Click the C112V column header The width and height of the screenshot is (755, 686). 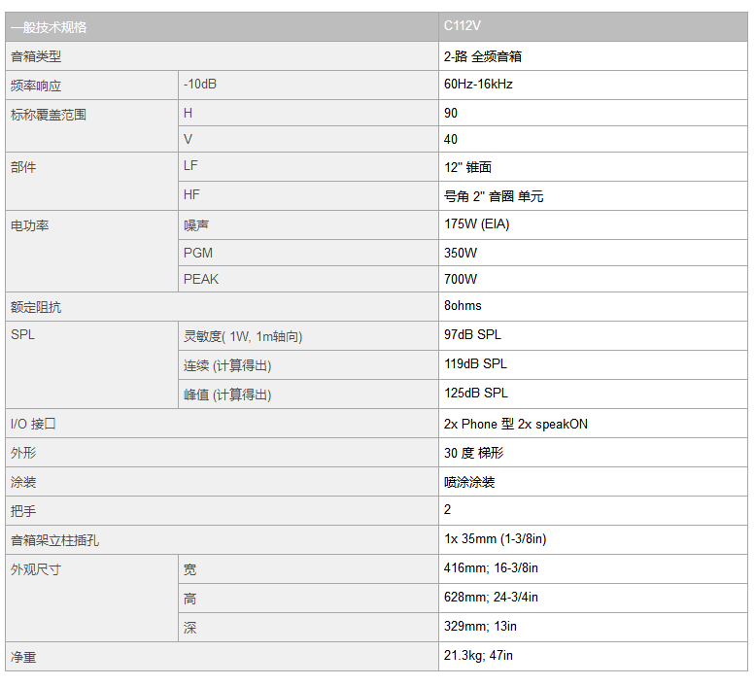593,27
